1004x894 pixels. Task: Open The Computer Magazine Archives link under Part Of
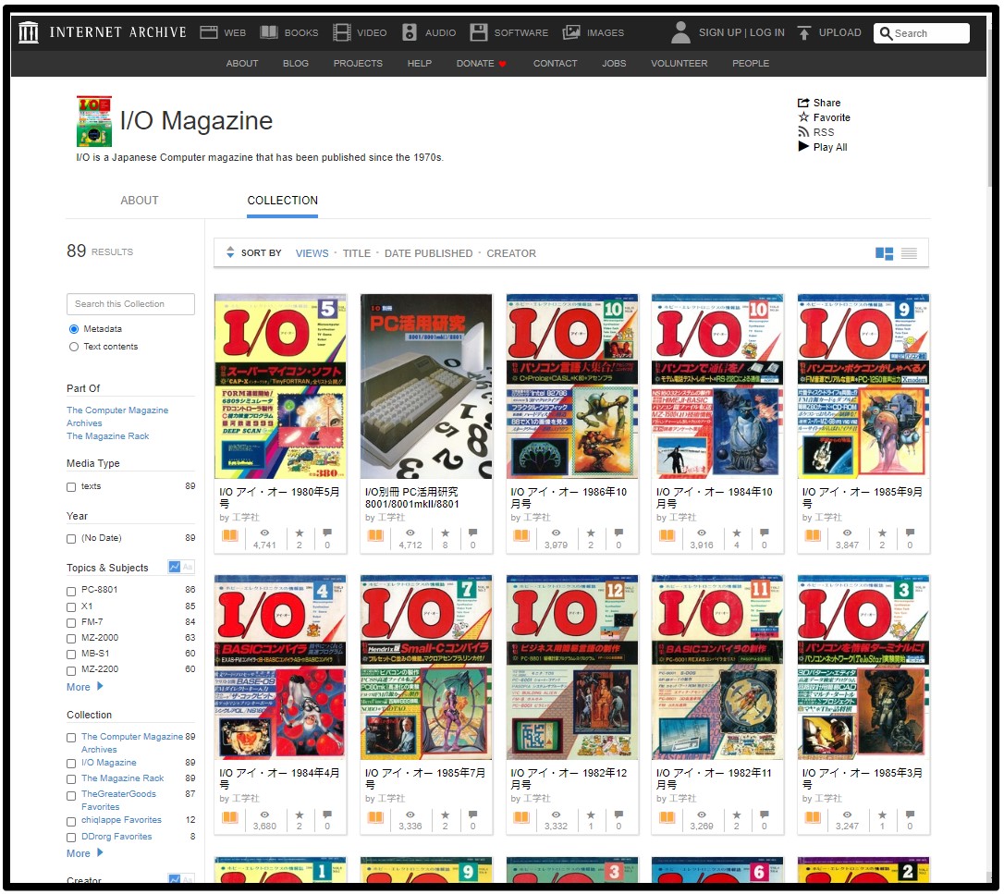[117, 416]
